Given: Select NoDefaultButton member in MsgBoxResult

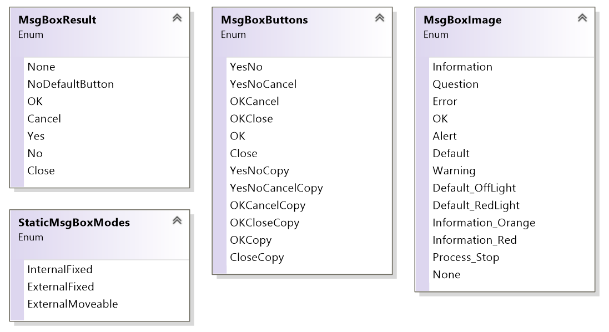Looking at the screenshot, I should click(71, 84).
